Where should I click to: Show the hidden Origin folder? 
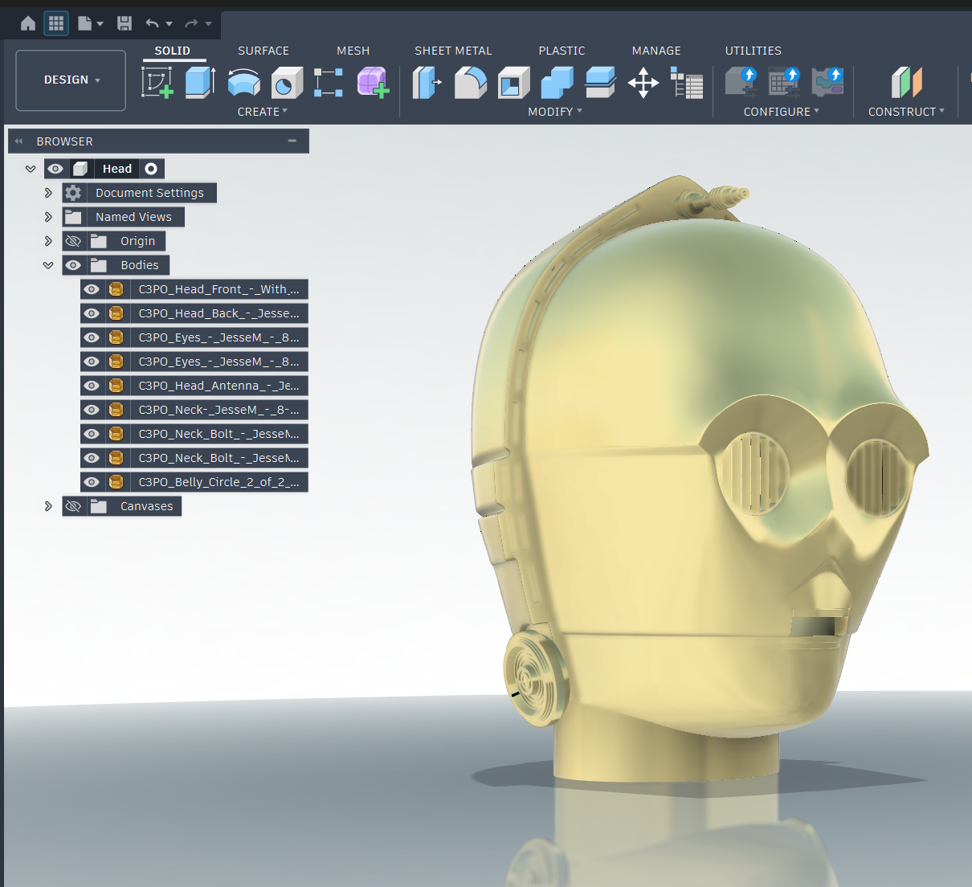click(x=73, y=241)
